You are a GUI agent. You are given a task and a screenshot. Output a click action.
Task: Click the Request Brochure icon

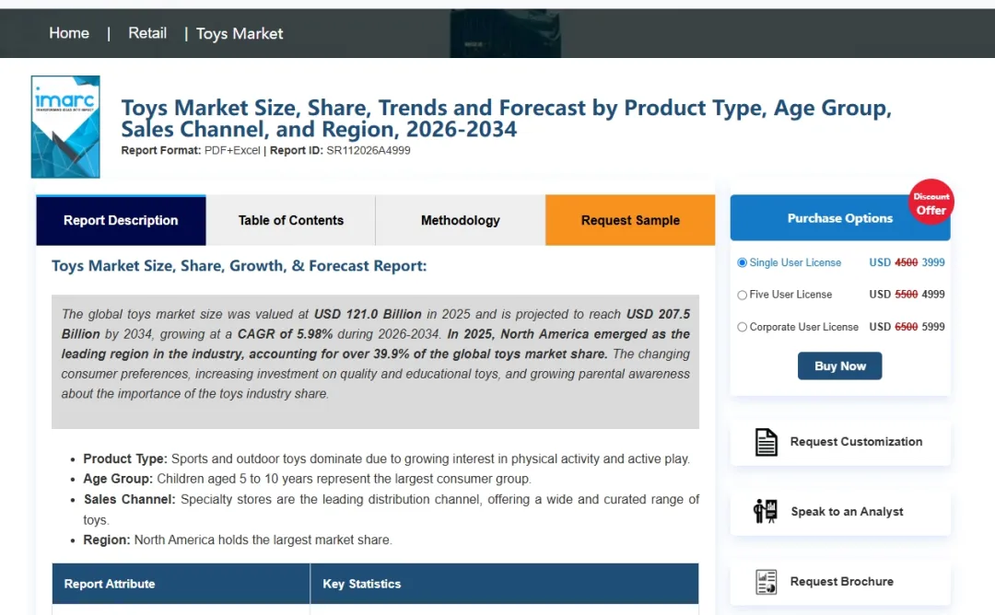[x=766, y=582]
